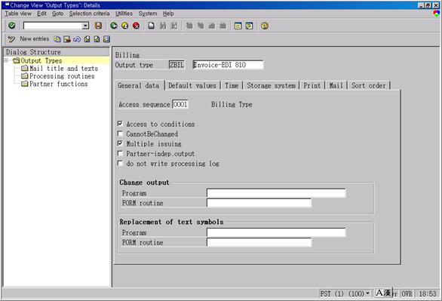
Task: Select the General data tab
Action: [x=138, y=85]
